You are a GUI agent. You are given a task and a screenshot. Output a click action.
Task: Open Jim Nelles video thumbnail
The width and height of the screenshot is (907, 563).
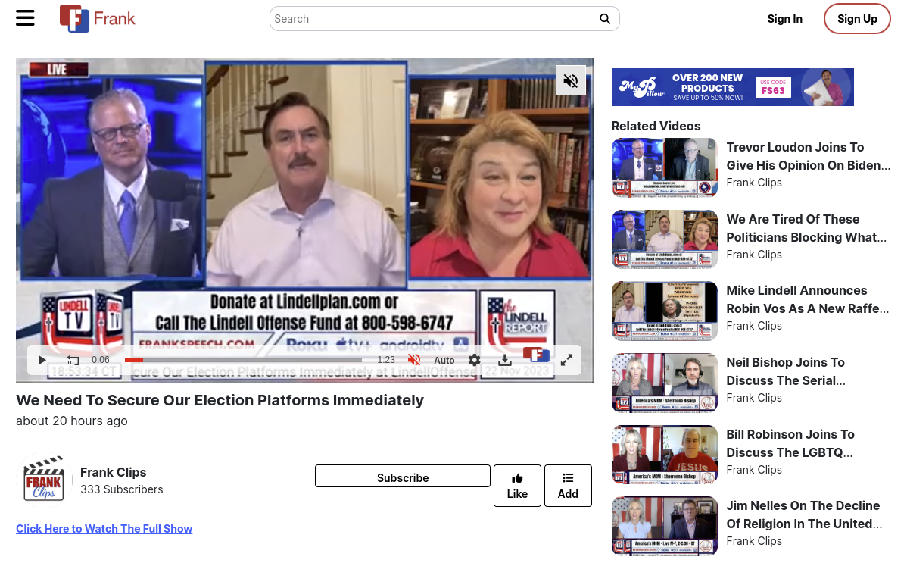point(664,526)
